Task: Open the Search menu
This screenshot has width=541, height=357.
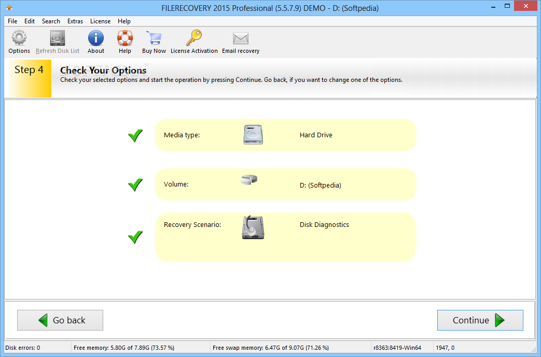Action: 51,21
